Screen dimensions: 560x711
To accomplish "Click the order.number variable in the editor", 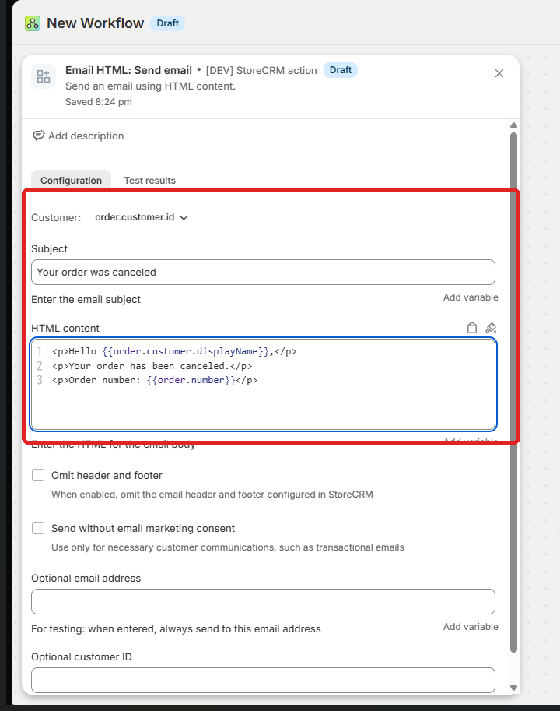I will 191,380.
